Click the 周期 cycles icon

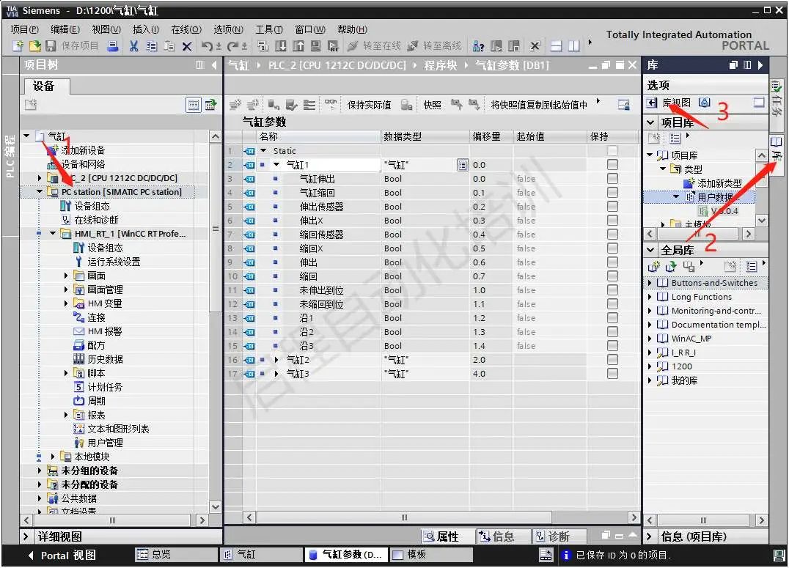79,401
